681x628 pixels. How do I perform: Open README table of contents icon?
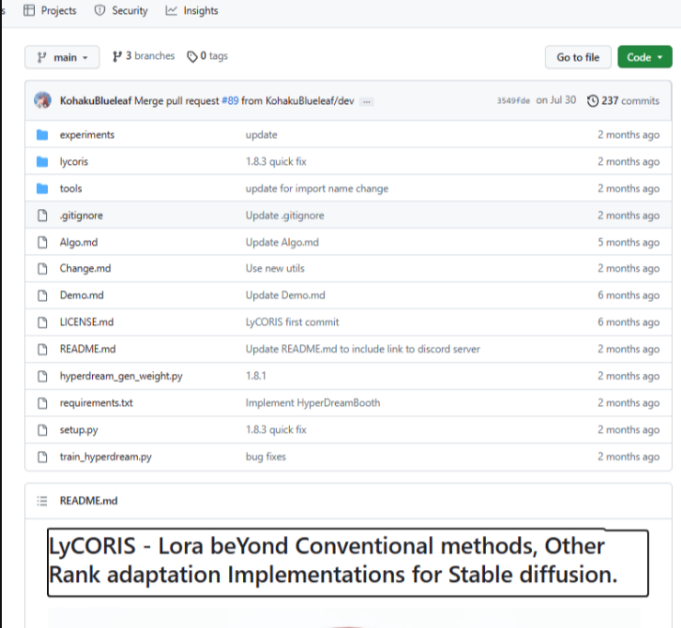[x=42, y=501]
